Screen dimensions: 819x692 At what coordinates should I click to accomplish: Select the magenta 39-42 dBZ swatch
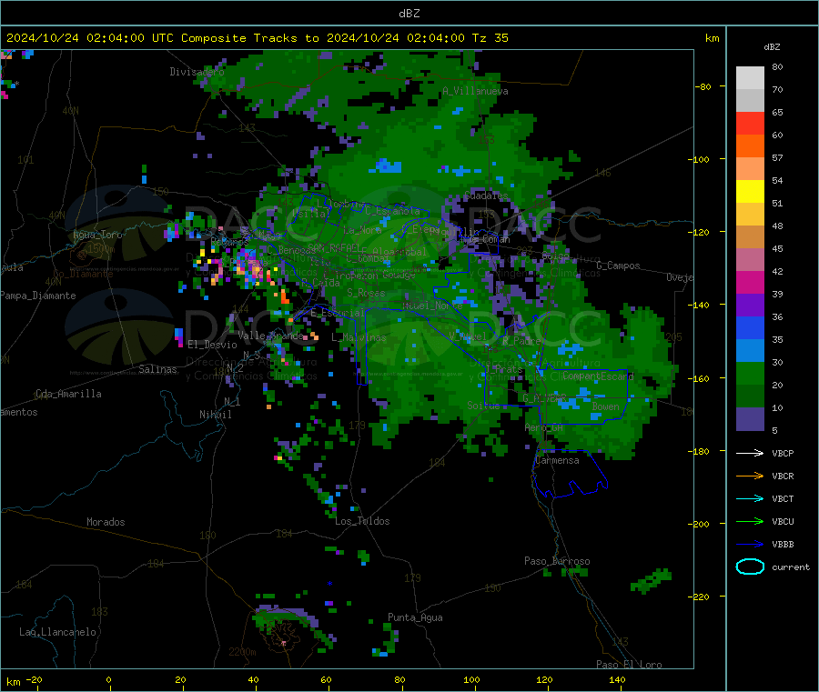750,282
